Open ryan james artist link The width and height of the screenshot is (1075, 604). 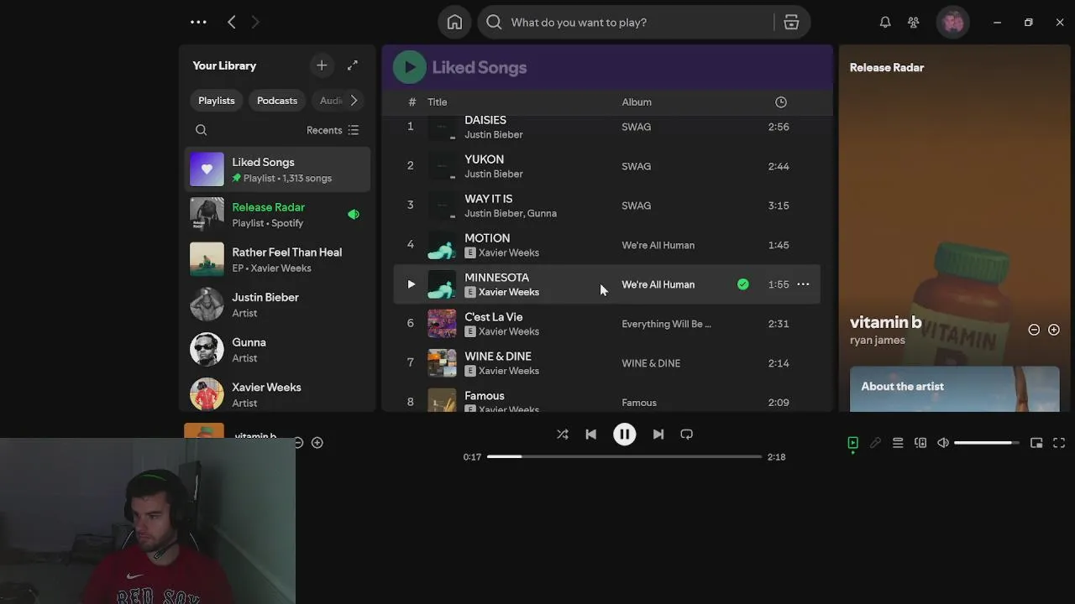(878, 341)
